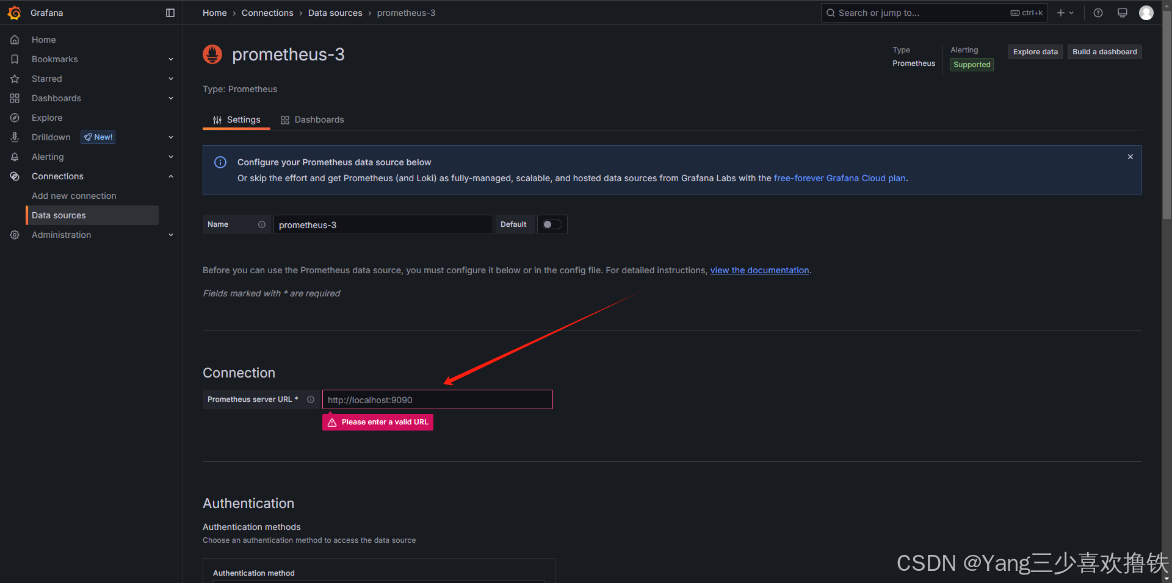The image size is (1172, 583).
Task: Click the Bookmarks icon in the sidebar
Action: pos(15,59)
